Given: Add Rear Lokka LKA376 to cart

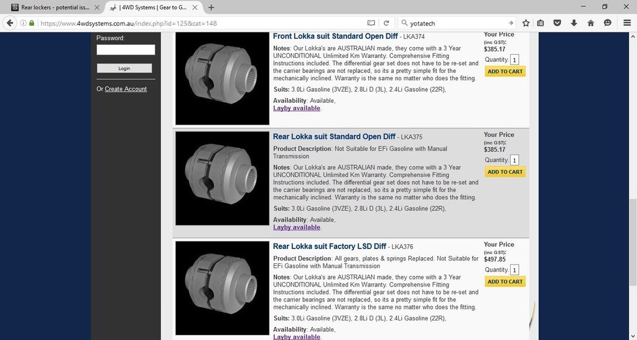Looking at the screenshot, I should click(x=505, y=281).
